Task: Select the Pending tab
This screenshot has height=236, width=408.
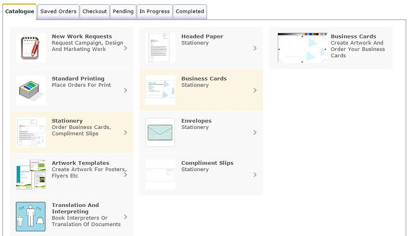Action: (123, 11)
